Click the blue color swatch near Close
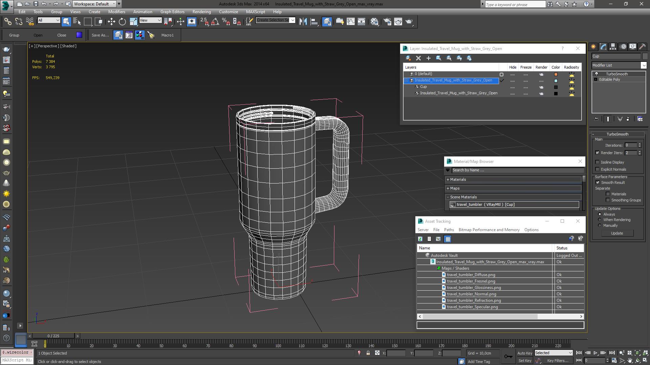The height and width of the screenshot is (365, 650). click(x=79, y=35)
